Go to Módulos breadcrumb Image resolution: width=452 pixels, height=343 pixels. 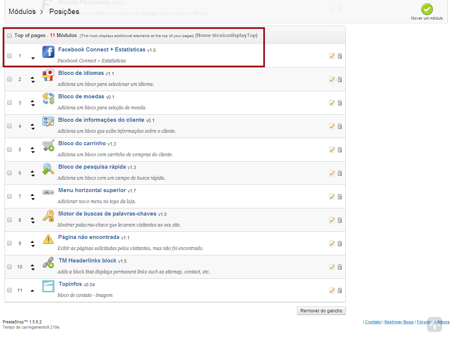[22, 12]
